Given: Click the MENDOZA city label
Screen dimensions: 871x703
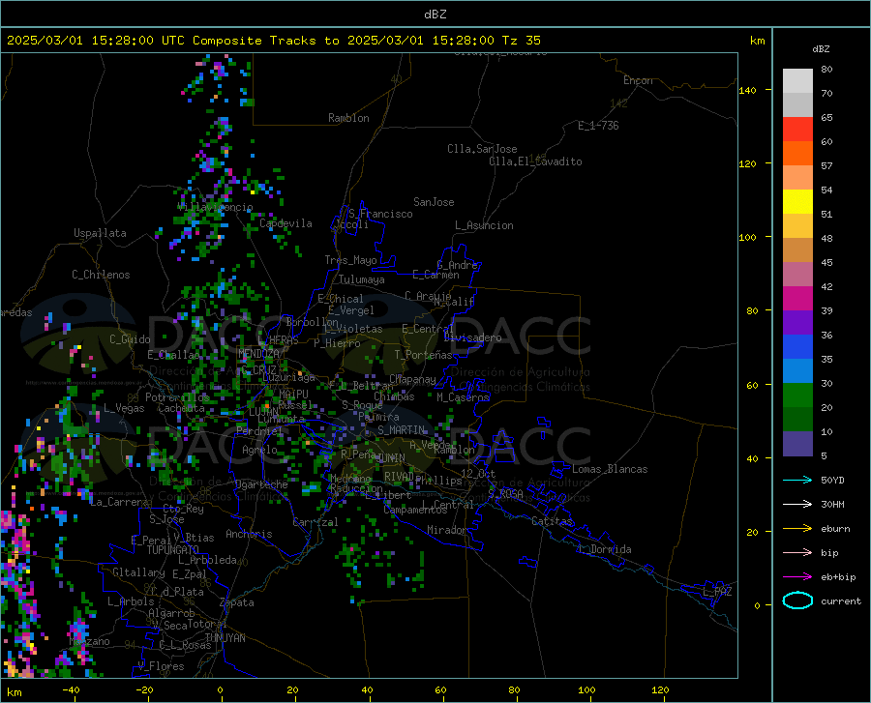Looking at the screenshot, I should coord(258,354).
